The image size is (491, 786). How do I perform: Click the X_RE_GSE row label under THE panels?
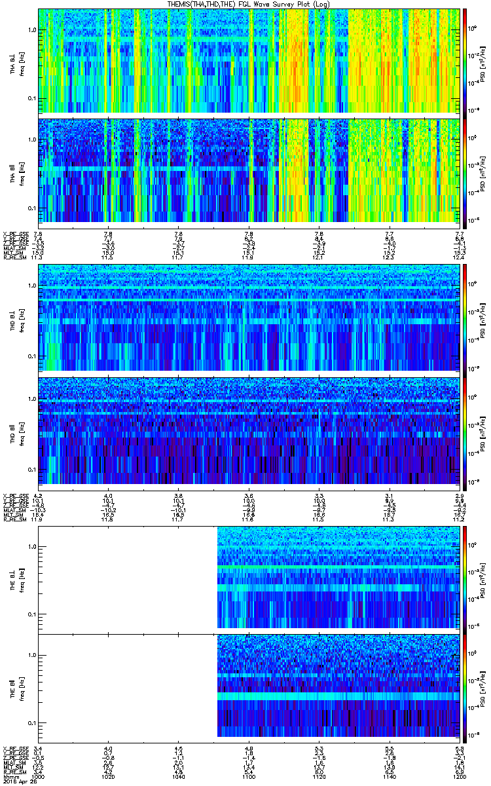click(x=15, y=748)
